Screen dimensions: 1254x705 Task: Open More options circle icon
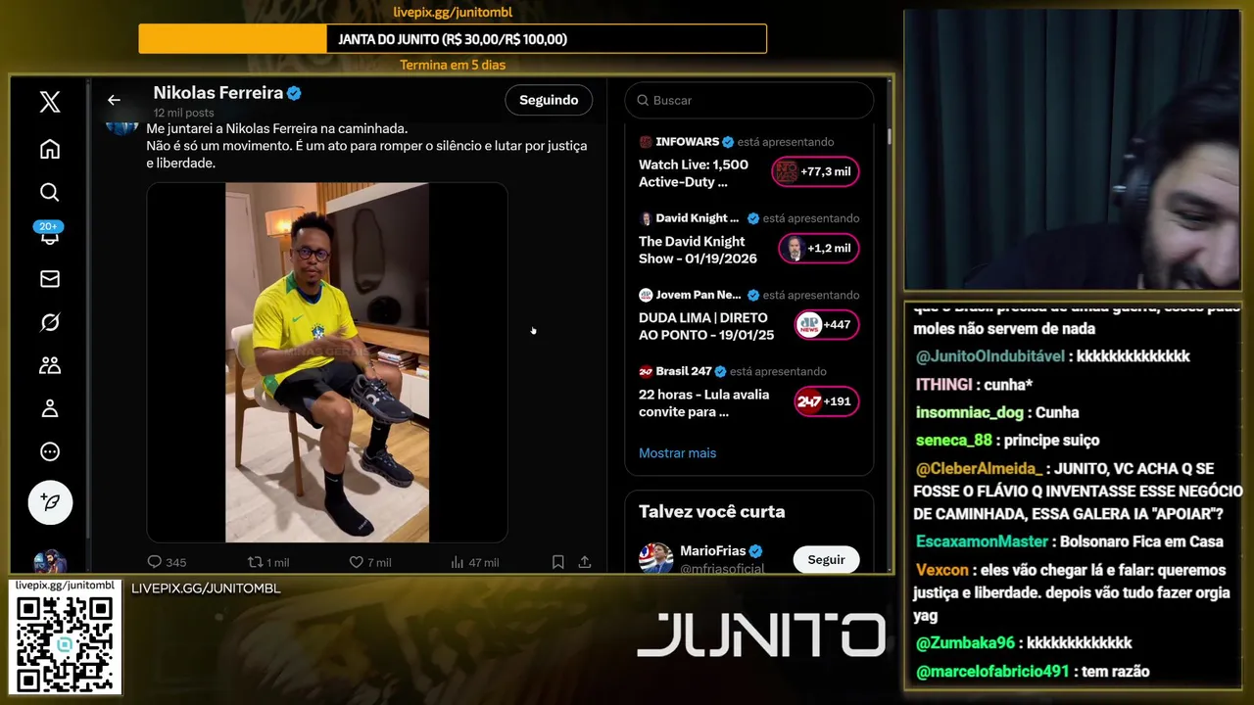coord(50,451)
